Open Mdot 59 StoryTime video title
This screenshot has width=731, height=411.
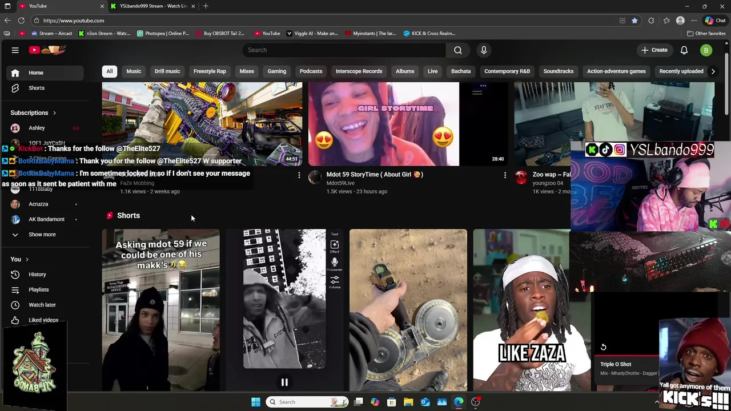[x=375, y=175]
